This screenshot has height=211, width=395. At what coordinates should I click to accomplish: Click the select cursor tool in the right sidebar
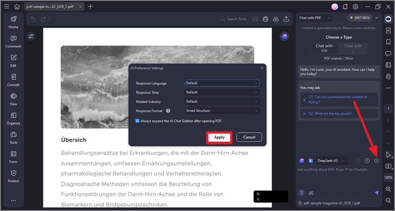[x=388, y=155]
